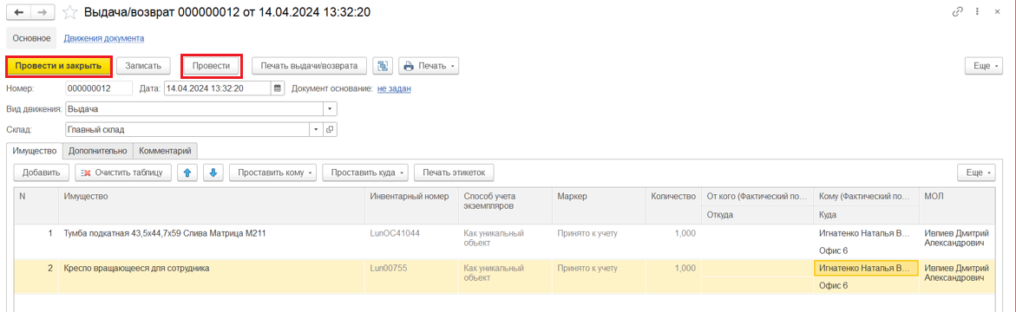Sort by the Имущество column header
The width and height of the screenshot is (1016, 312).
pyautogui.click(x=211, y=206)
